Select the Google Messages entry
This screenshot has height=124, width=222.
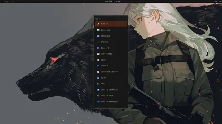pos(111,102)
